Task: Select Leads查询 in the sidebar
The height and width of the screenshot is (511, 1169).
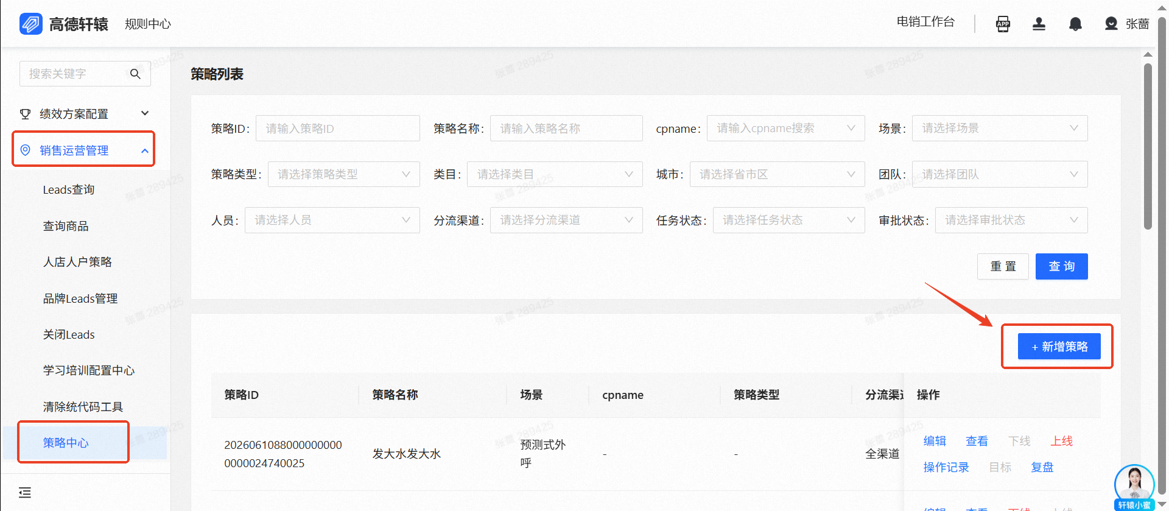Action: pos(69,190)
